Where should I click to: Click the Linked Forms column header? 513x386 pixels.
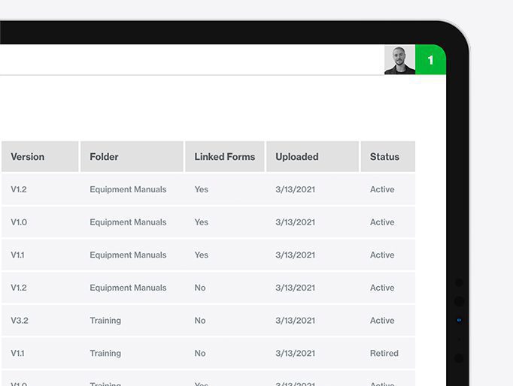click(224, 157)
